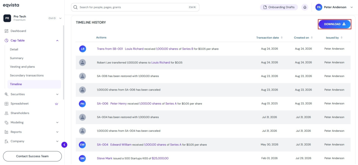
Task: Click the Jul 29, 2026 created date
Action: pyautogui.click(x=303, y=158)
